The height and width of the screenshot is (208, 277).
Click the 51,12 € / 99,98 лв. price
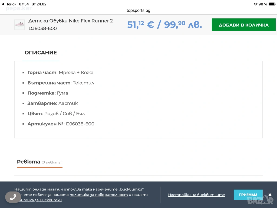tap(164, 25)
